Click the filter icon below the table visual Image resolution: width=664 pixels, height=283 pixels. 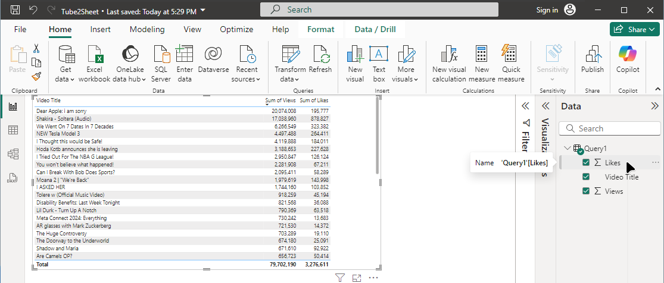point(339,278)
